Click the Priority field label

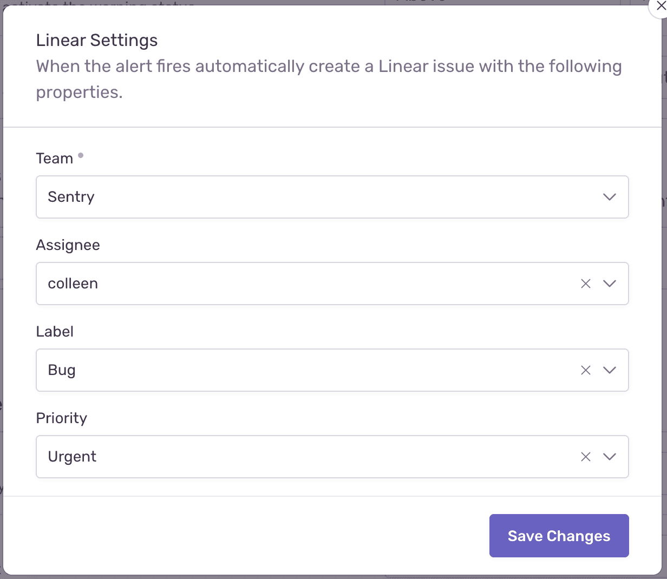(61, 418)
